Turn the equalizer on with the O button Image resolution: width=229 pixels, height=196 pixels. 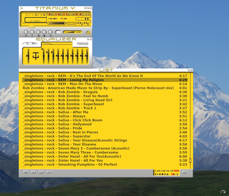27,43
